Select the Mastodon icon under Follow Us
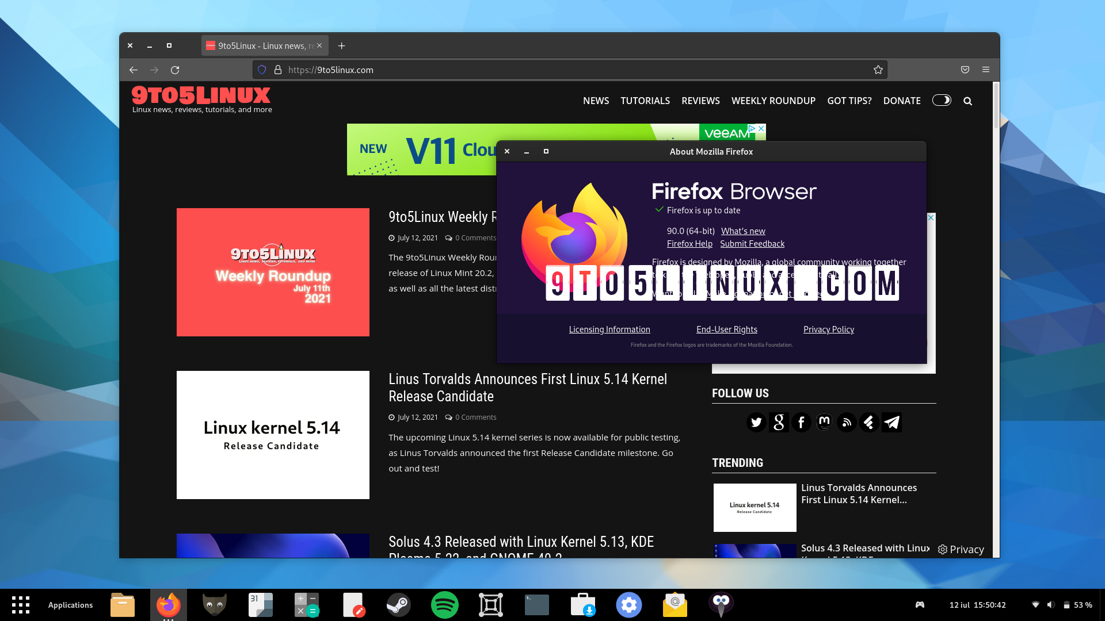 [x=824, y=422]
